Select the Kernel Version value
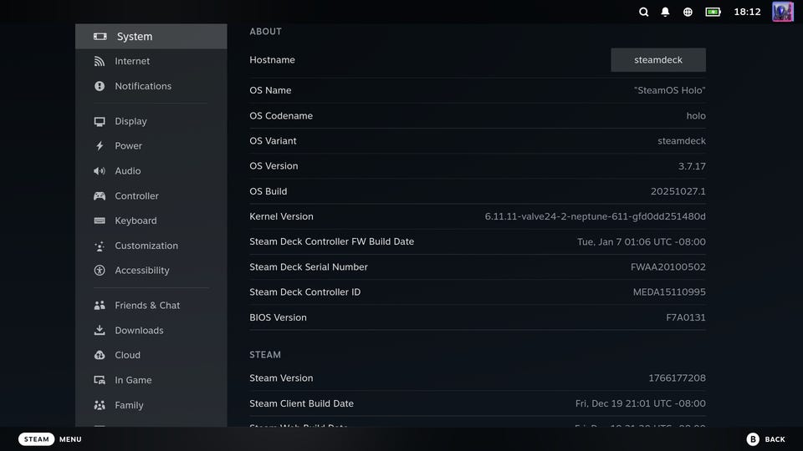The width and height of the screenshot is (803, 451). pos(595,216)
